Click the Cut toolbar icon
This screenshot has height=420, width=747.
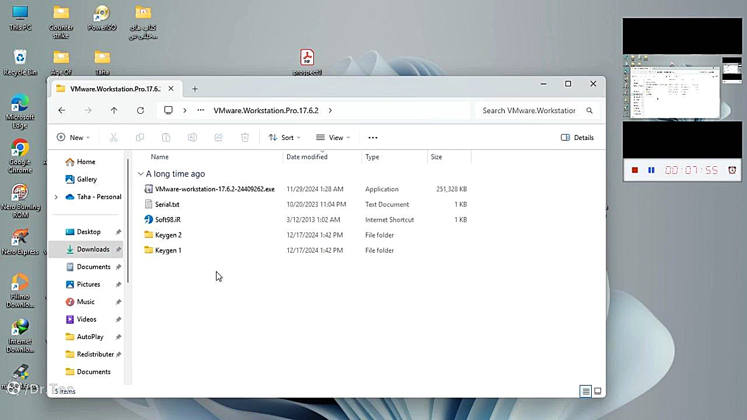point(114,138)
